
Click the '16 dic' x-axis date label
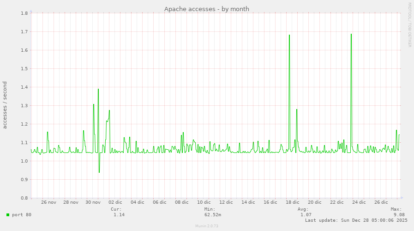click(x=270, y=202)
